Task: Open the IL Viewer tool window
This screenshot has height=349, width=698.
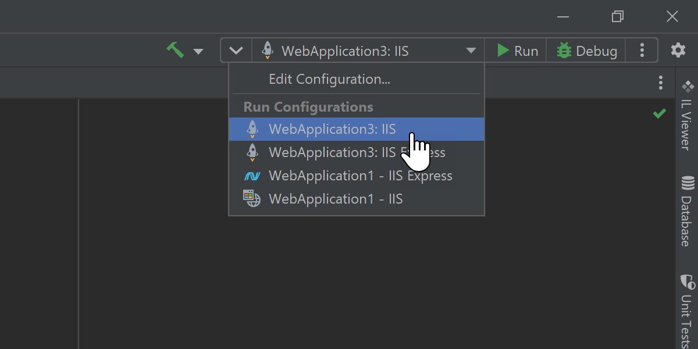Action: [x=687, y=115]
